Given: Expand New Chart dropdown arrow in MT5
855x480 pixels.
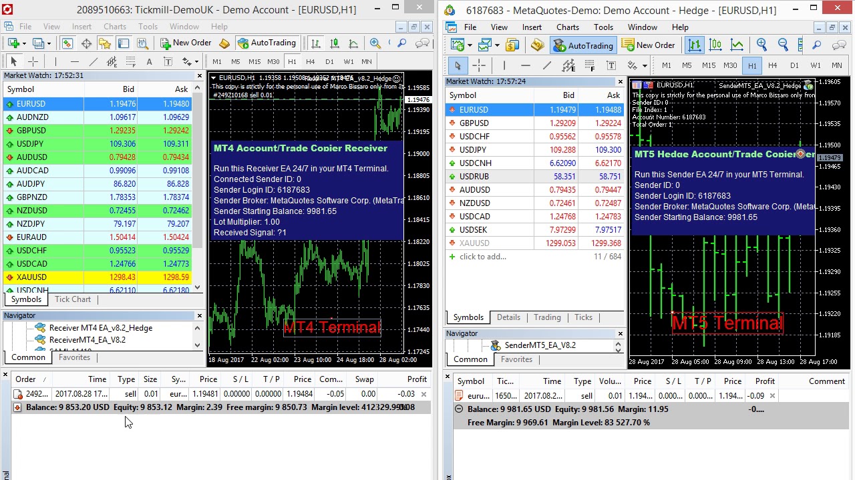Looking at the screenshot, I should (x=470, y=45).
